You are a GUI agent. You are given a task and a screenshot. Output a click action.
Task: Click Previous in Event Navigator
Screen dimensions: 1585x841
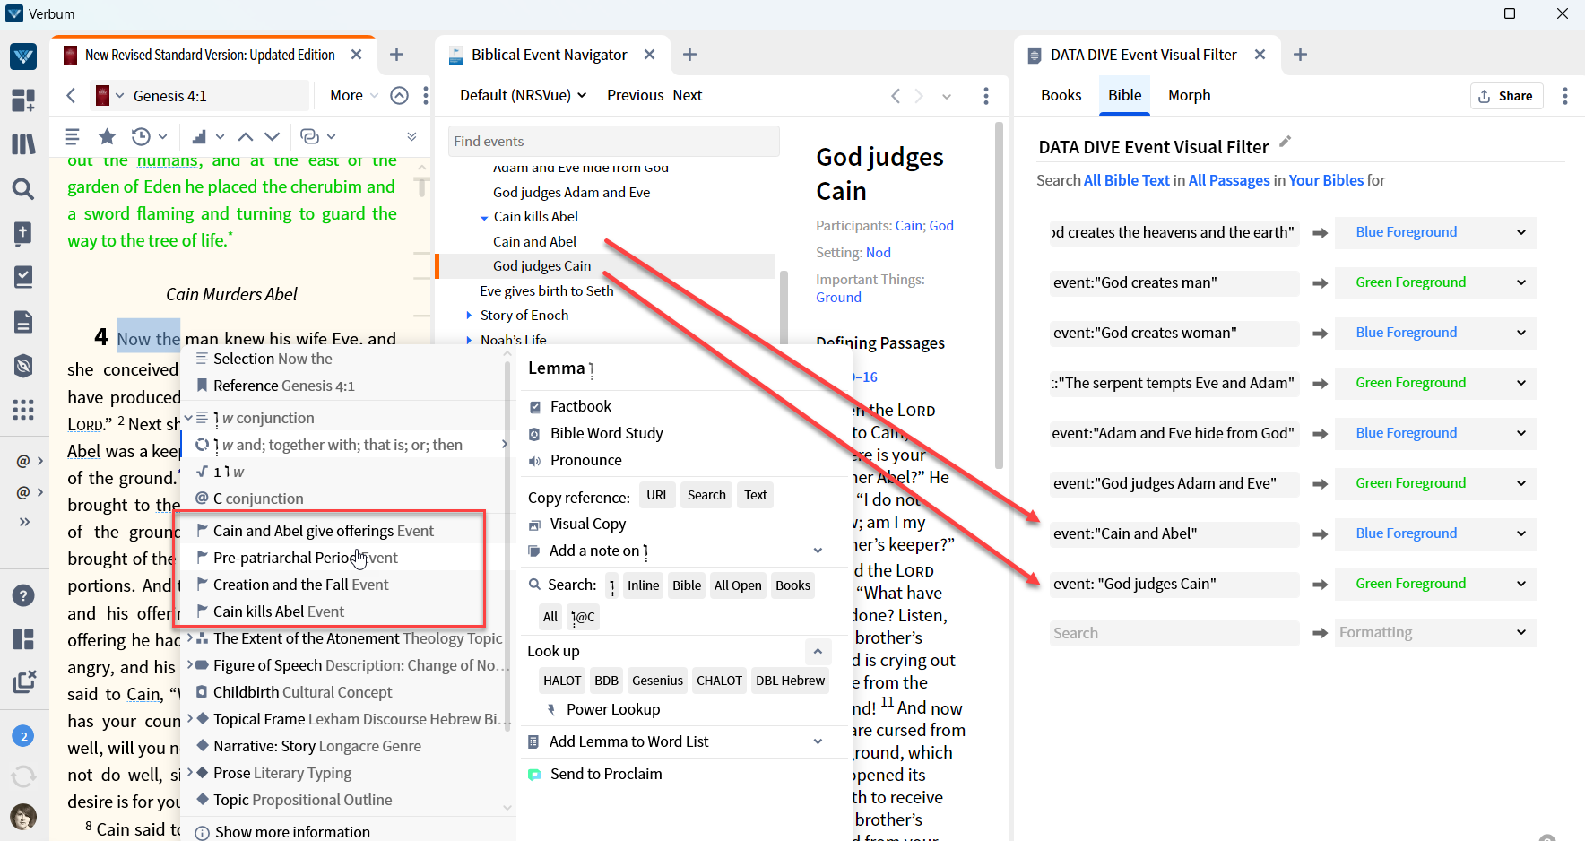click(x=635, y=95)
